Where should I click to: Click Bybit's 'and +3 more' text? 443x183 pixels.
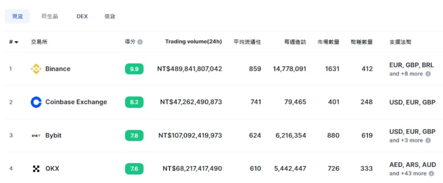[x=406, y=140]
